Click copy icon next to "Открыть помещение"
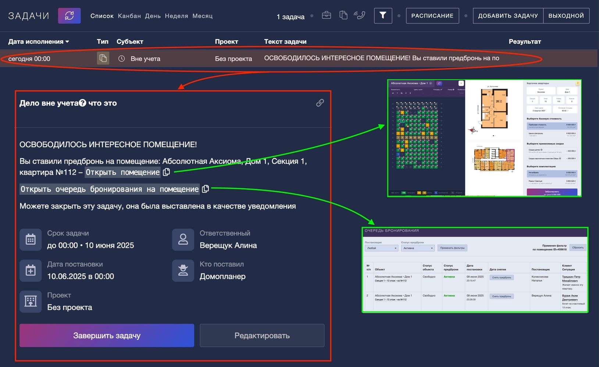The image size is (599, 367). [167, 172]
